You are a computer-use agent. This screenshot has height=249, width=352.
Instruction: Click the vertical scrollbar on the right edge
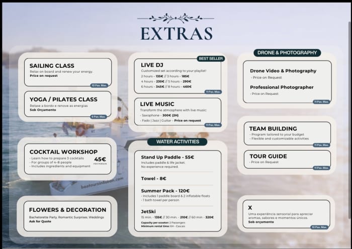(349, 120)
